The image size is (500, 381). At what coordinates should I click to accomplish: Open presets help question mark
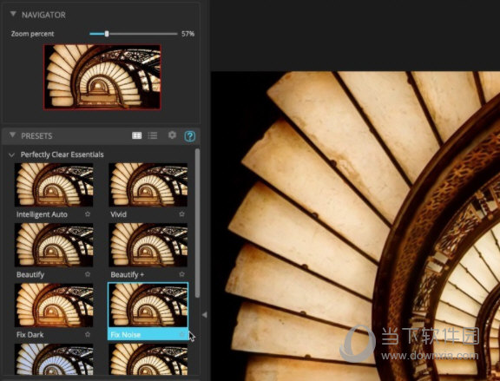[x=190, y=136]
